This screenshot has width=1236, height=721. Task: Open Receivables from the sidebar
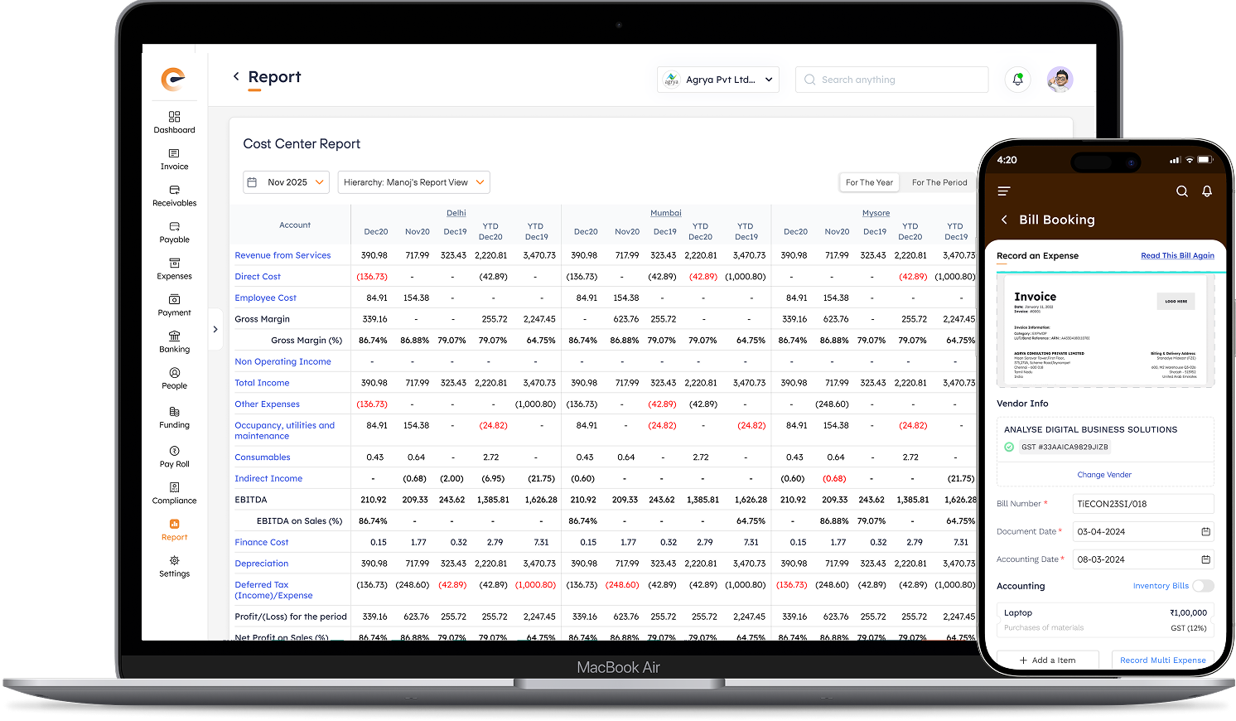[174, 191]
